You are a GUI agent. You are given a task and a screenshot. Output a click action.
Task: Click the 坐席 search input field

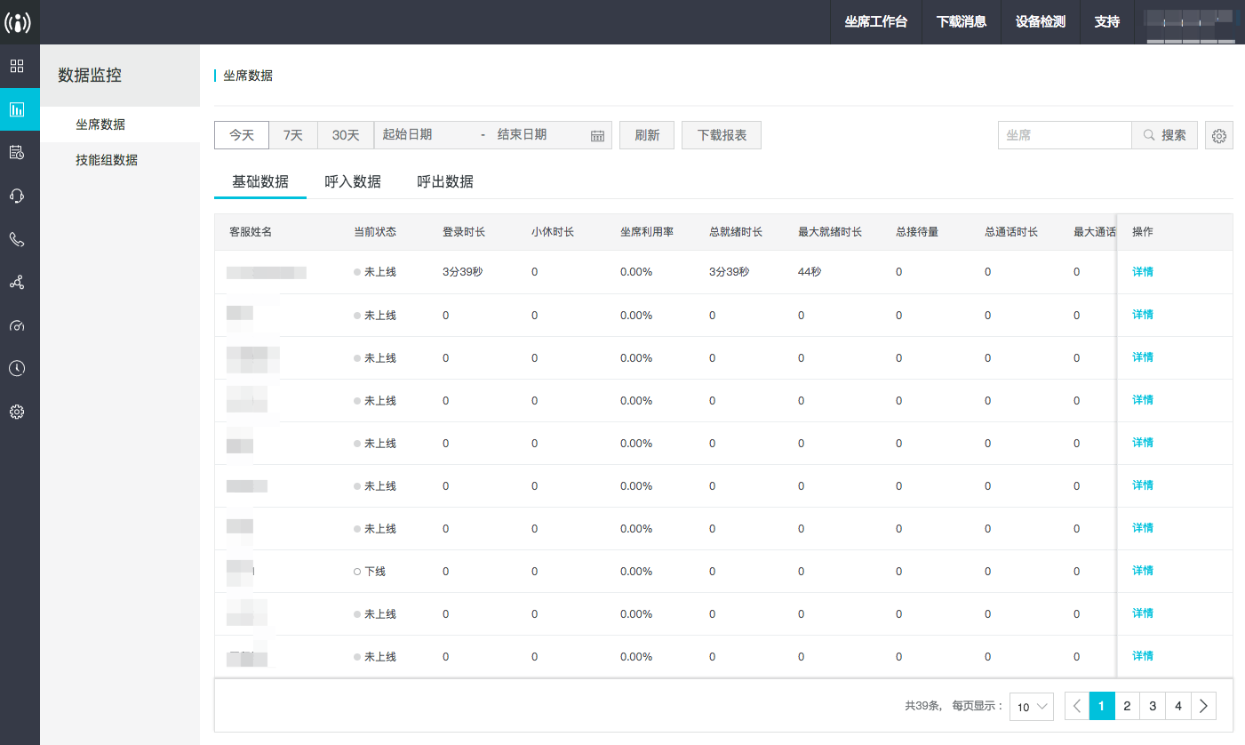1065,135
